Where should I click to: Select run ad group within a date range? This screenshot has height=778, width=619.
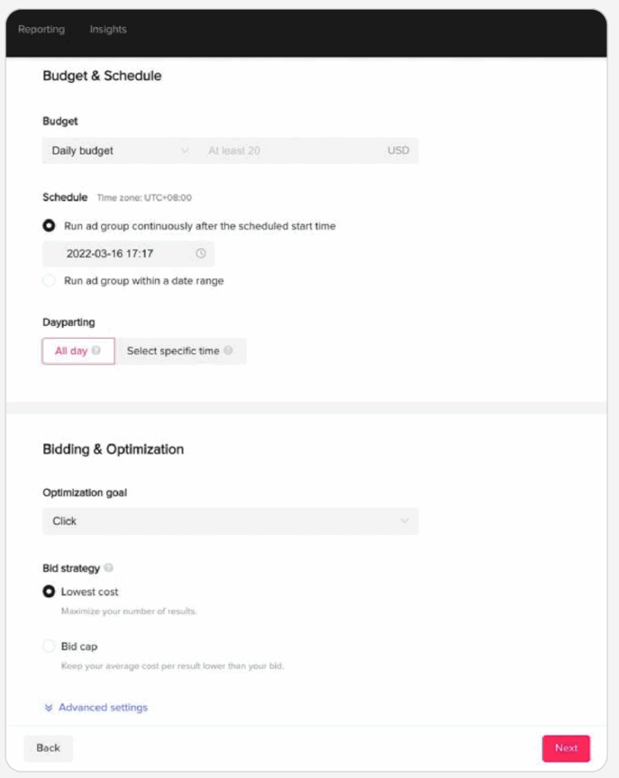[49, 280]
